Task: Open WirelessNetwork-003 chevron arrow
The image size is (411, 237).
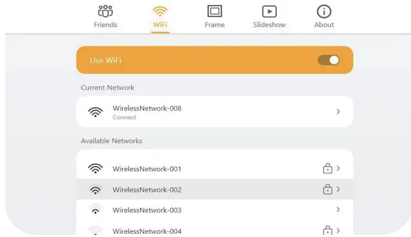Action: coord(338,210)
